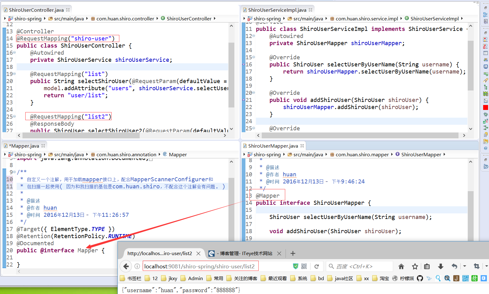This screenshot has height=294, width=489.
Task: Select the *Mapper.java editor tab
Action: (24, 146)
